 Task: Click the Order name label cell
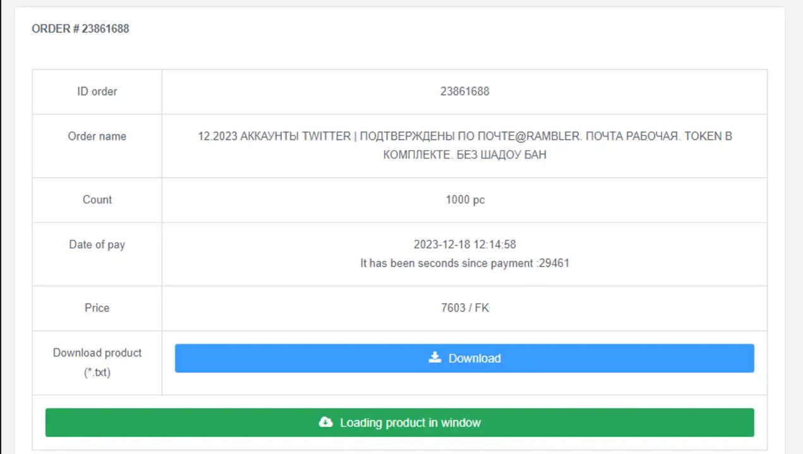[x=97, y=146]
